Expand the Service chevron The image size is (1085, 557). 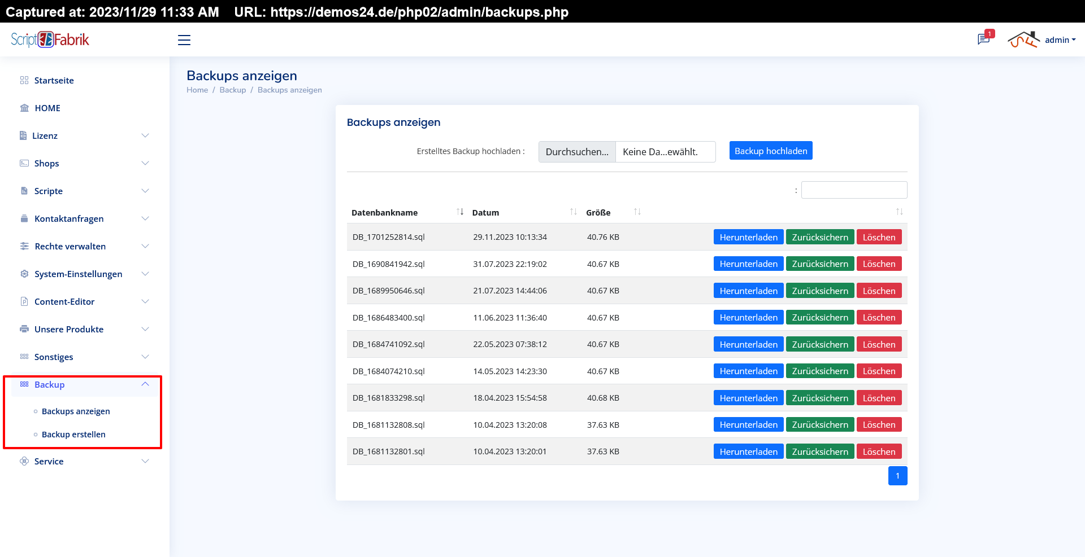point(145,461)
